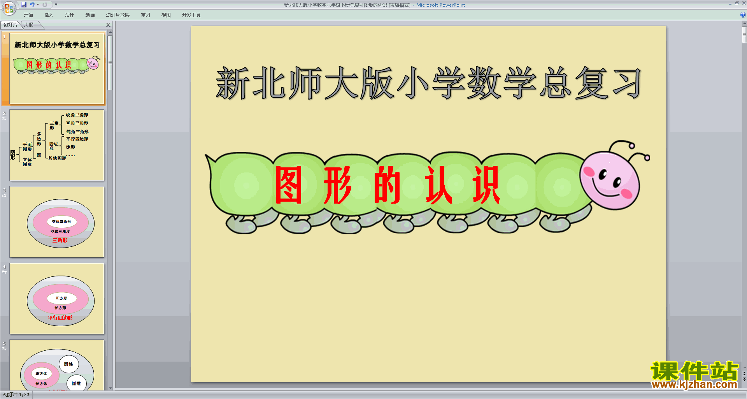This screenshot has height=399, width=747.
Task: Save the presentation with the floppy disk icon
Action: [x=24, y=5]
